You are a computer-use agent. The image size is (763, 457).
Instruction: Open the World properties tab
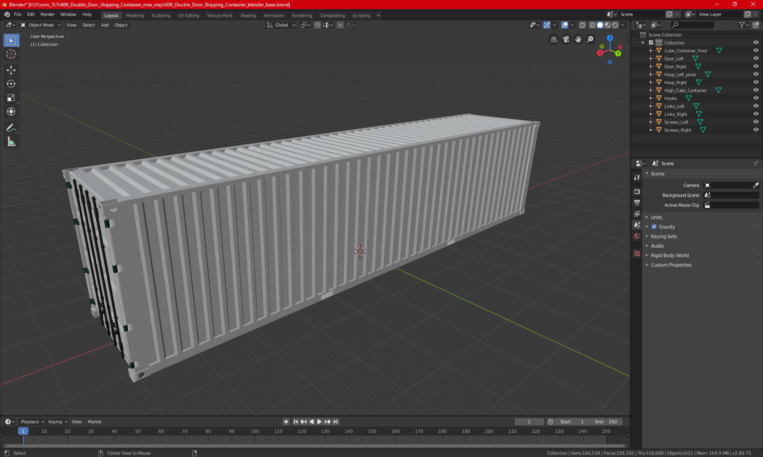[637, 236]
